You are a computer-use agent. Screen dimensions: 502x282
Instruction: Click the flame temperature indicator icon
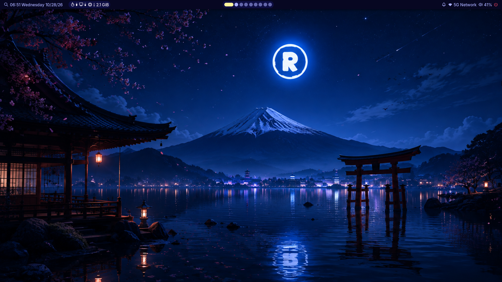73,4
